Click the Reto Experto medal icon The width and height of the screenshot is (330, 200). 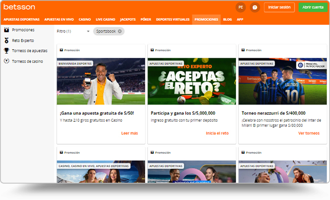[x=7, y=41]
